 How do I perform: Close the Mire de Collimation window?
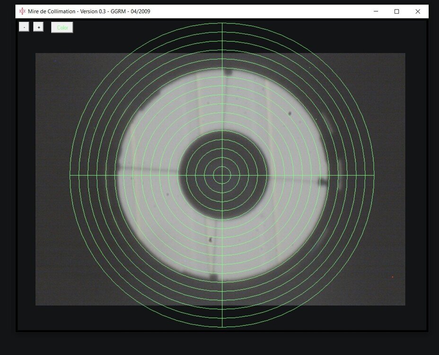pyautogui.click(x=418, y=11)
